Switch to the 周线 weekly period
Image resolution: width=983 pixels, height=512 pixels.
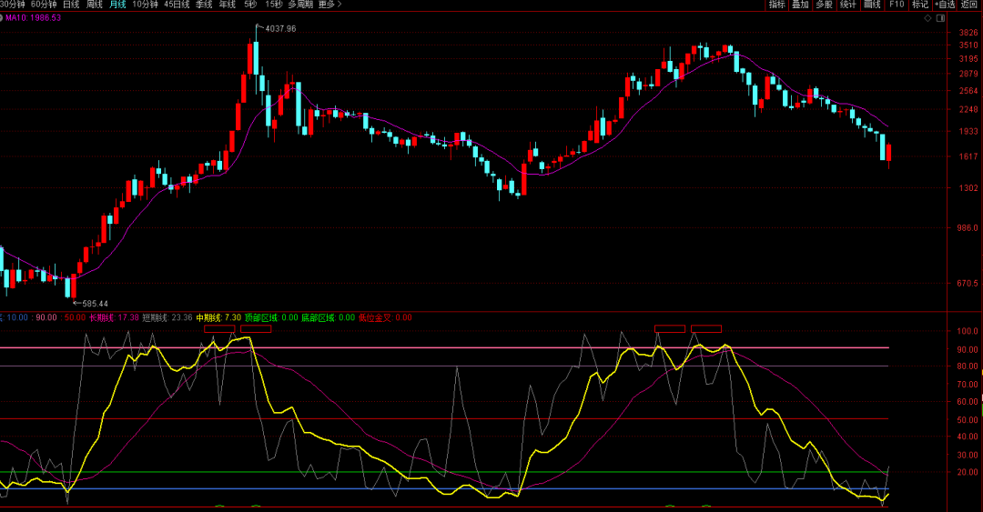click(x=95, y=5)
